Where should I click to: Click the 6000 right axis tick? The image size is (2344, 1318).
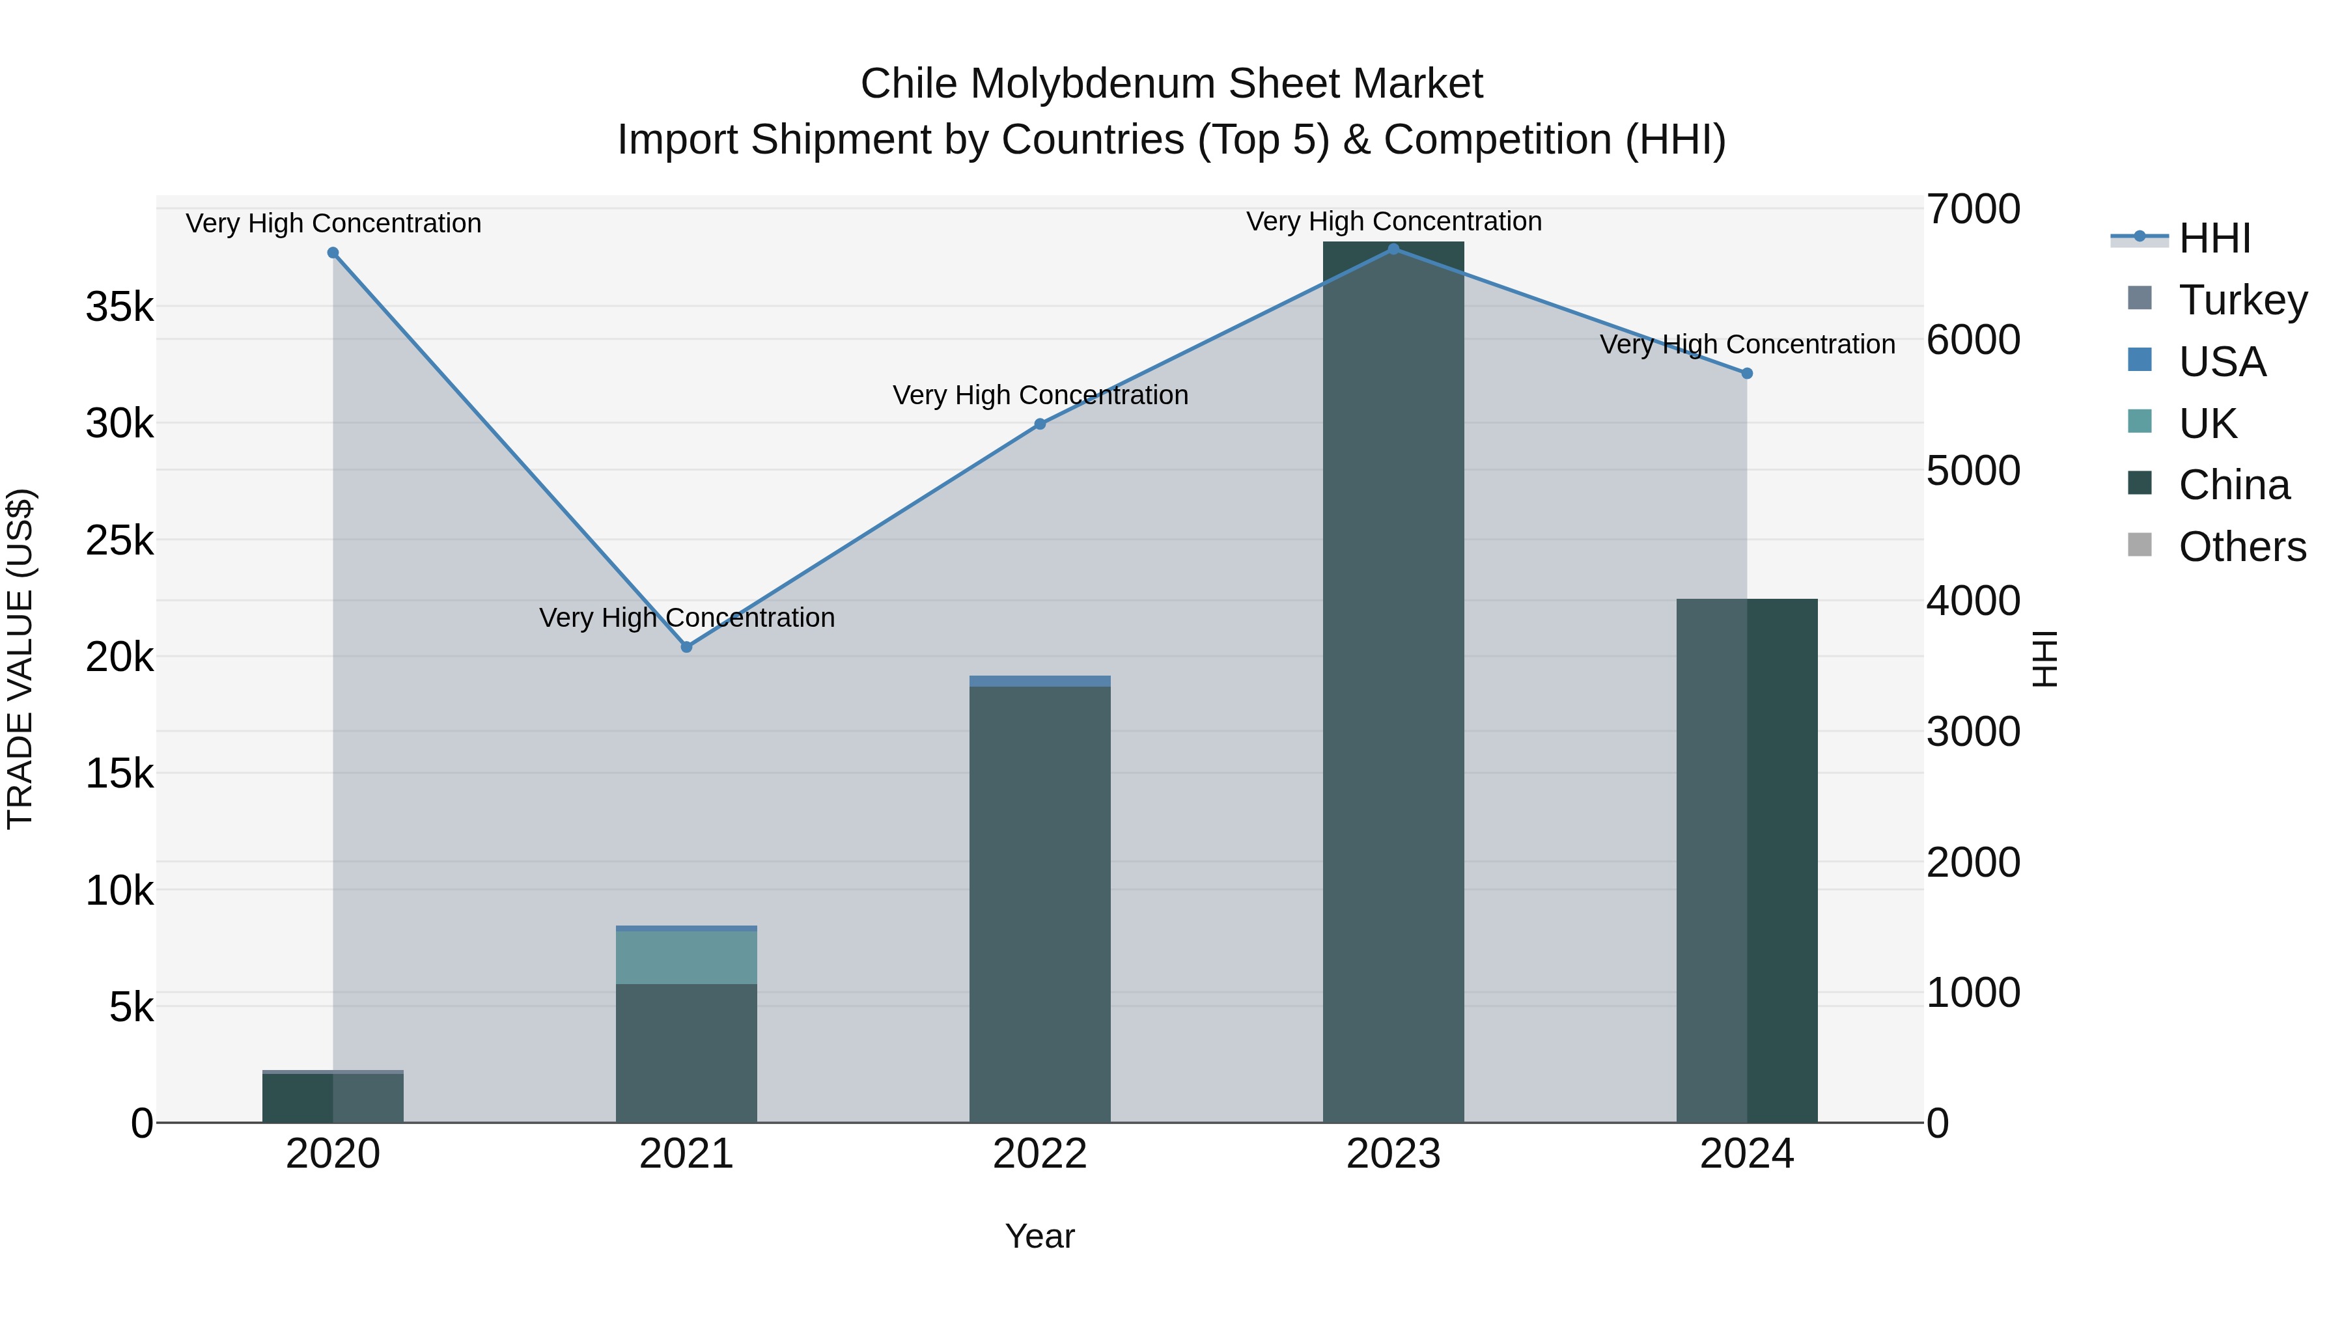[1974, 340]
